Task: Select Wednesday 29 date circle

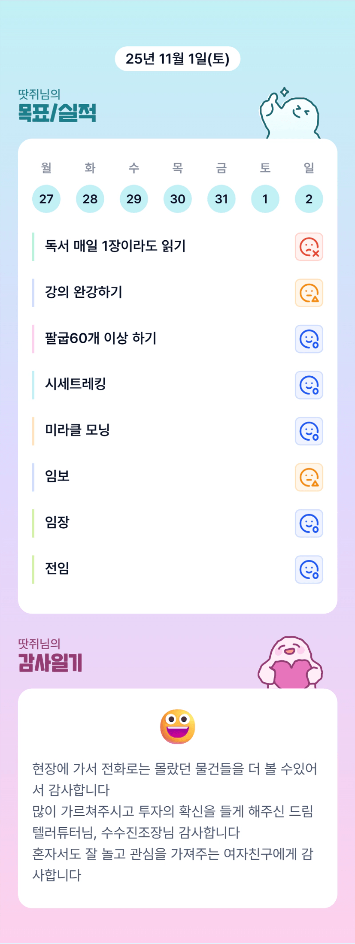Action: coord(134,199)
